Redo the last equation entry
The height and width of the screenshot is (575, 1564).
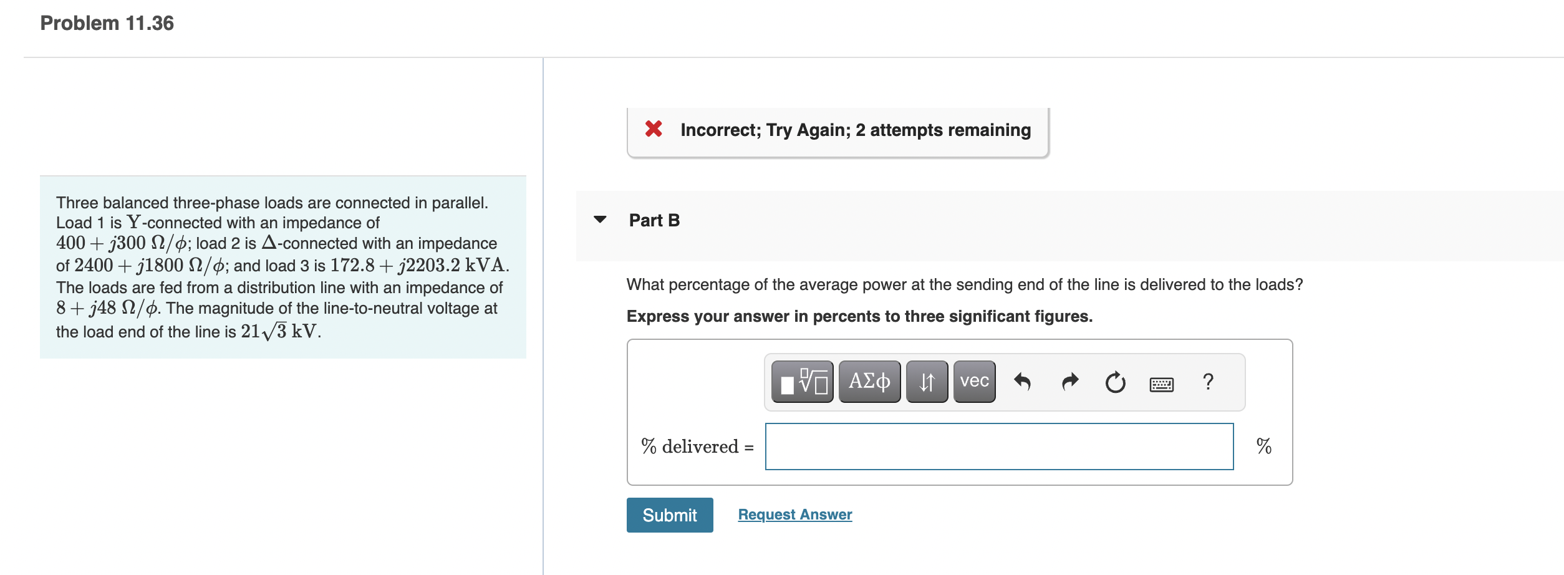pos(1070,381)
